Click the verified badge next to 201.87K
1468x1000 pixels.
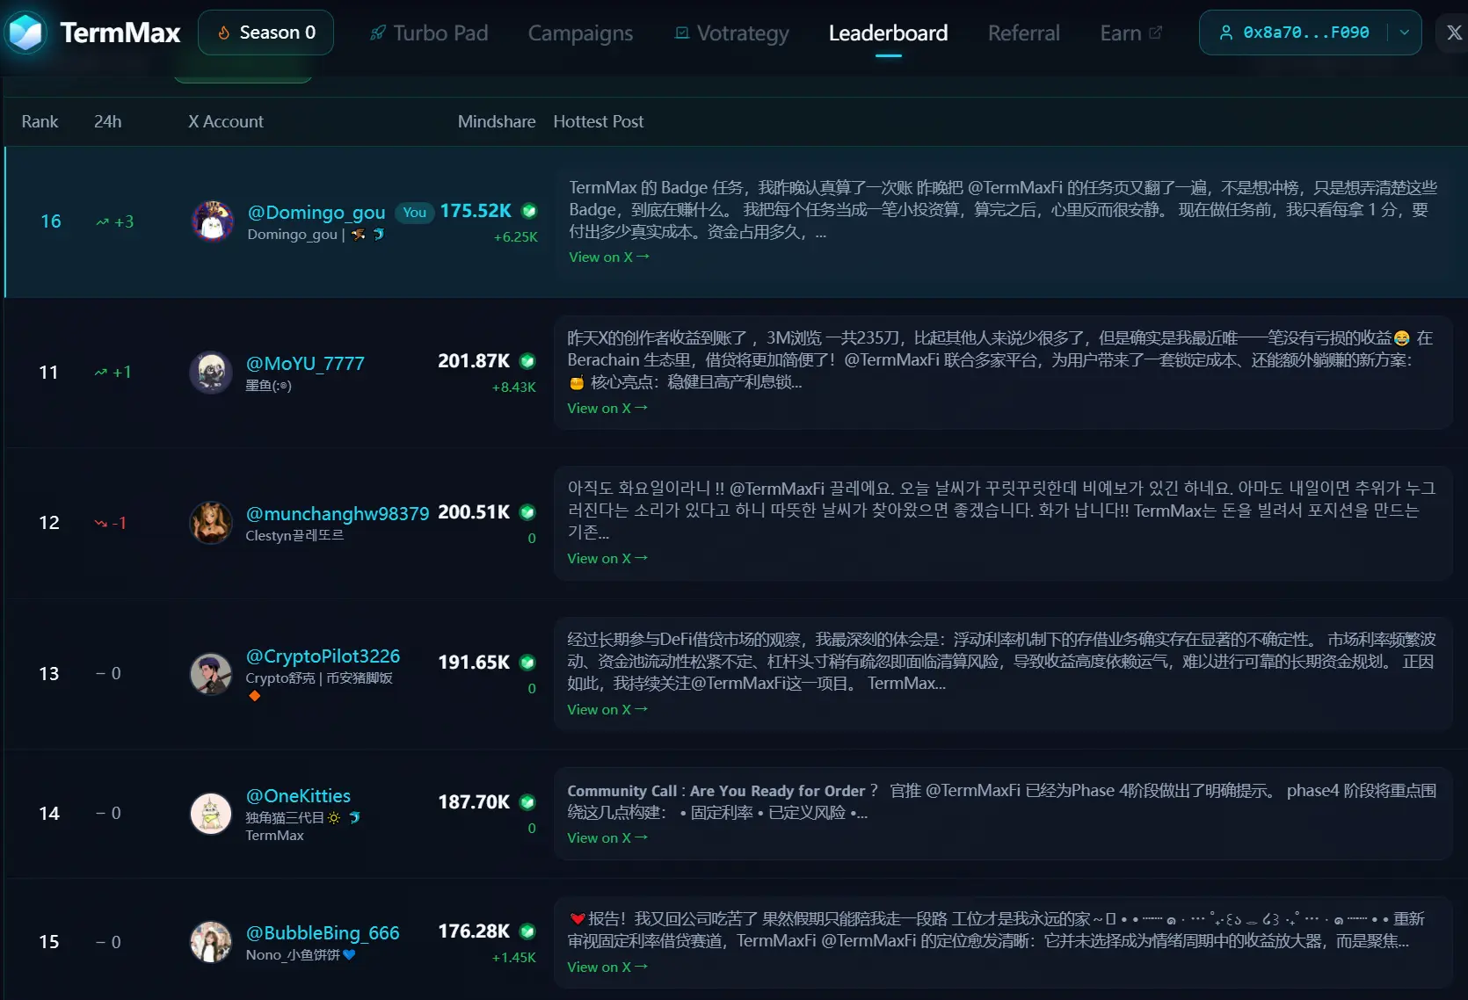(527, 361)
